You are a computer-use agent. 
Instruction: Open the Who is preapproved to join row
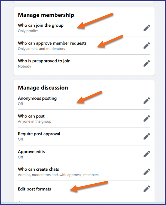(x=84, y=63)
